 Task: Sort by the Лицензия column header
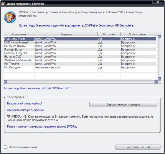click(66, 34)
